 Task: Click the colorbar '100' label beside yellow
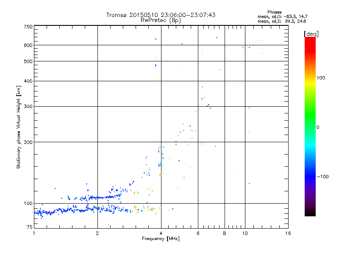321,78
